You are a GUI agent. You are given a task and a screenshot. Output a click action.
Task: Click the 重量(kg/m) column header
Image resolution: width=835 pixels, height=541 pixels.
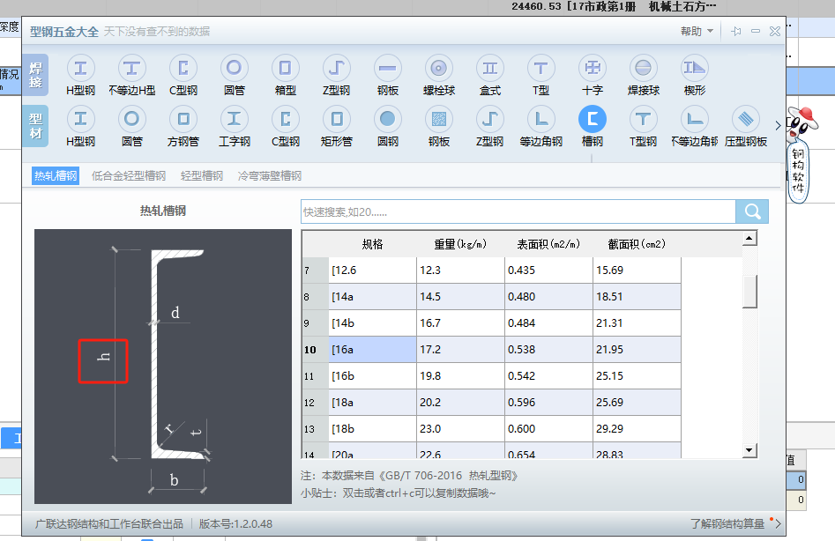(x=460, y=244)
